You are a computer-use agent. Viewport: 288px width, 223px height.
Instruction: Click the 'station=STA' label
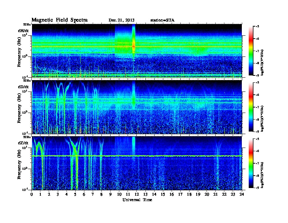tap(162, 20)
